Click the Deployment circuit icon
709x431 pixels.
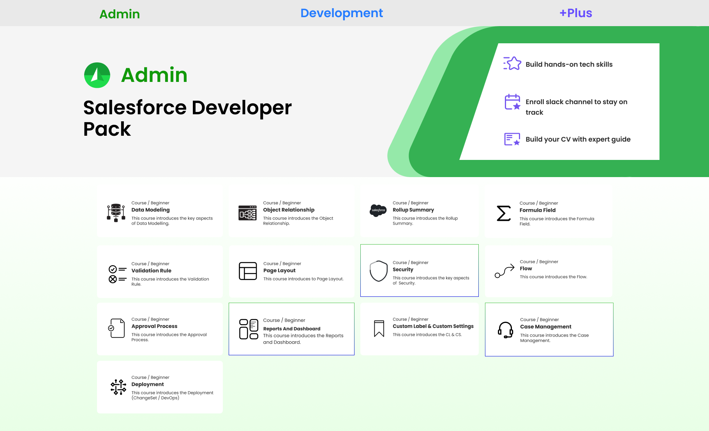(x=118, y=387)
